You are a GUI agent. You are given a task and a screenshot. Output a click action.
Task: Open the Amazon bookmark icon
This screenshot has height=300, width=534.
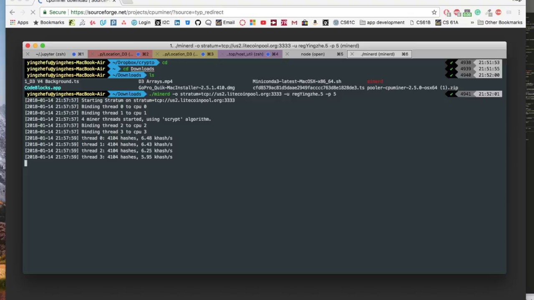[x=315, y=22]
